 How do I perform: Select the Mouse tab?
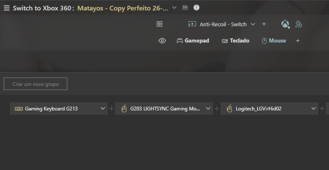[x=274, y=40]
